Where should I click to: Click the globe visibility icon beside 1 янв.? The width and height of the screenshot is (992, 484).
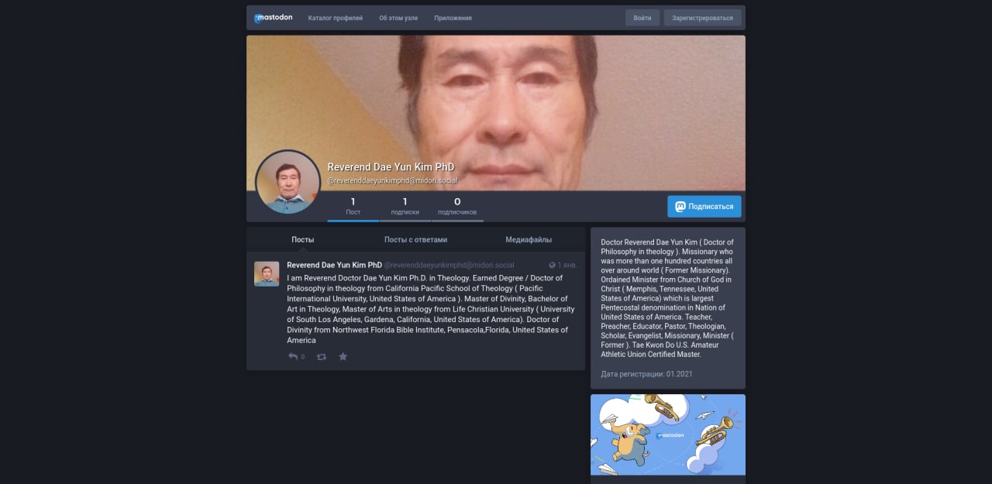click(x=552, y=265)
